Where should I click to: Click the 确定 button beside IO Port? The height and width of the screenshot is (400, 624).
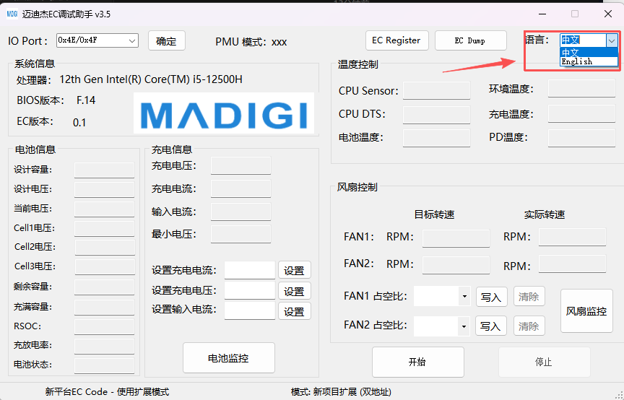(166, 41)
